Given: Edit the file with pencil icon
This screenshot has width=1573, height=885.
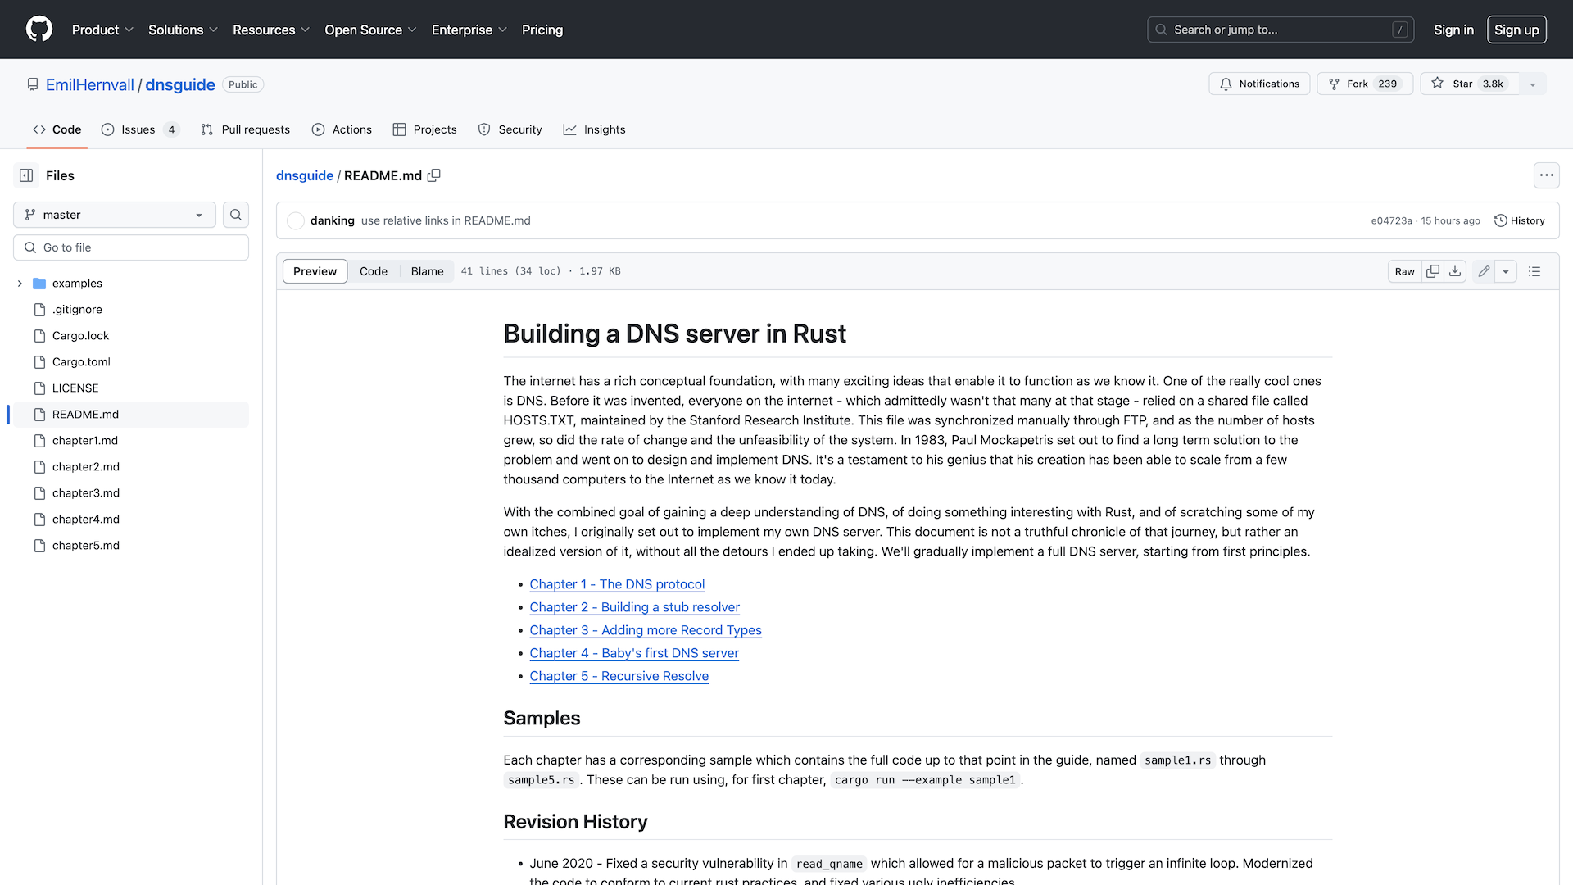Looking at the screenshot, I should (x=1484, y=271).
